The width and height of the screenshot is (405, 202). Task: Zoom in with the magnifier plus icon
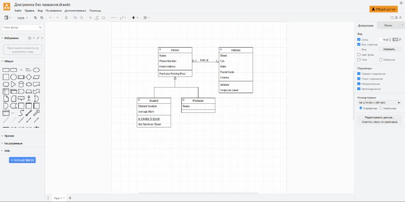35,18
